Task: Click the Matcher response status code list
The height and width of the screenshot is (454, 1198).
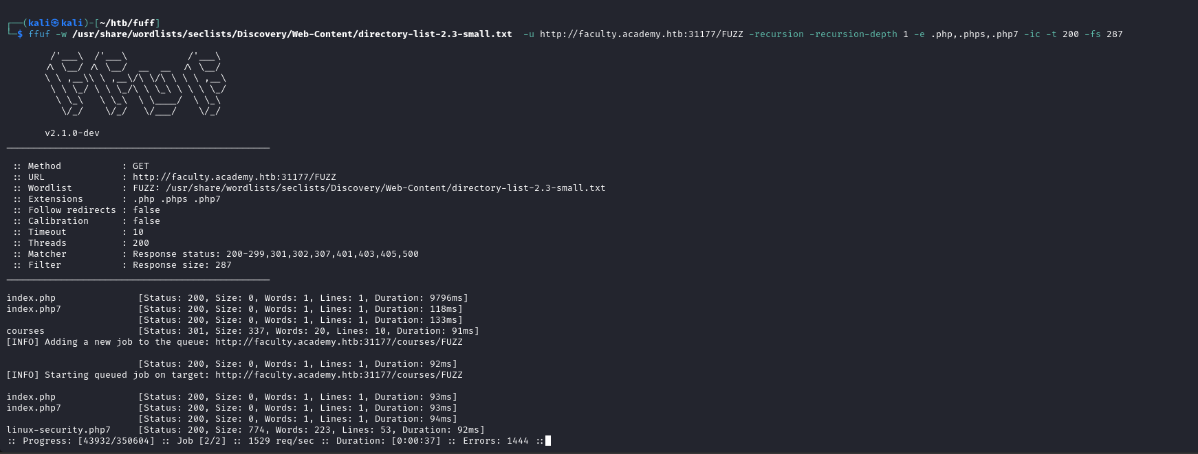Action: click(322, 254)
